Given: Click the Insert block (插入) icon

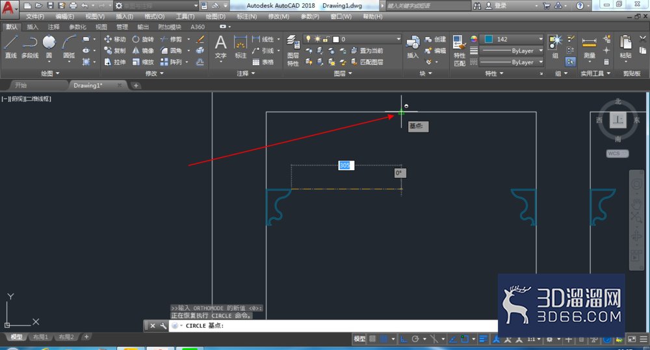Looking at the screenshot, I should (413, 46).
